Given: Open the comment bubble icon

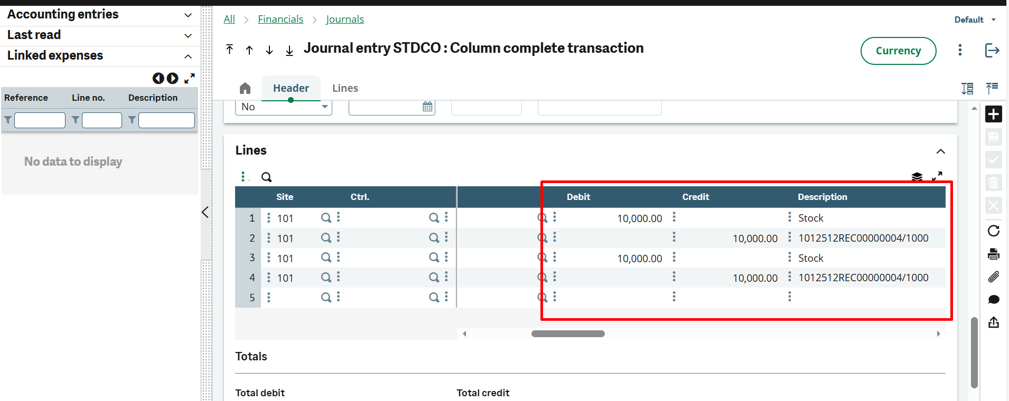Looking at the screenshot, I should 993,300.
